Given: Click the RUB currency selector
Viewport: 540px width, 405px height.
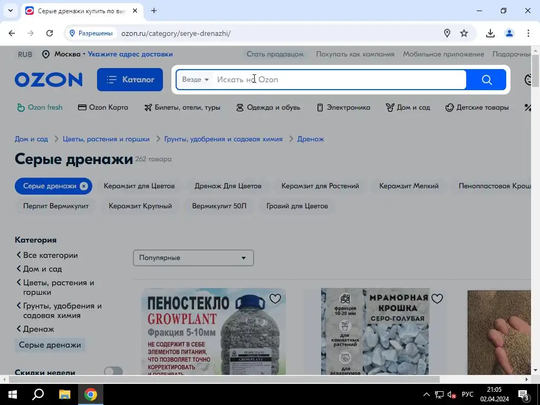Looking at the screenshot, I should click(25, 54).
